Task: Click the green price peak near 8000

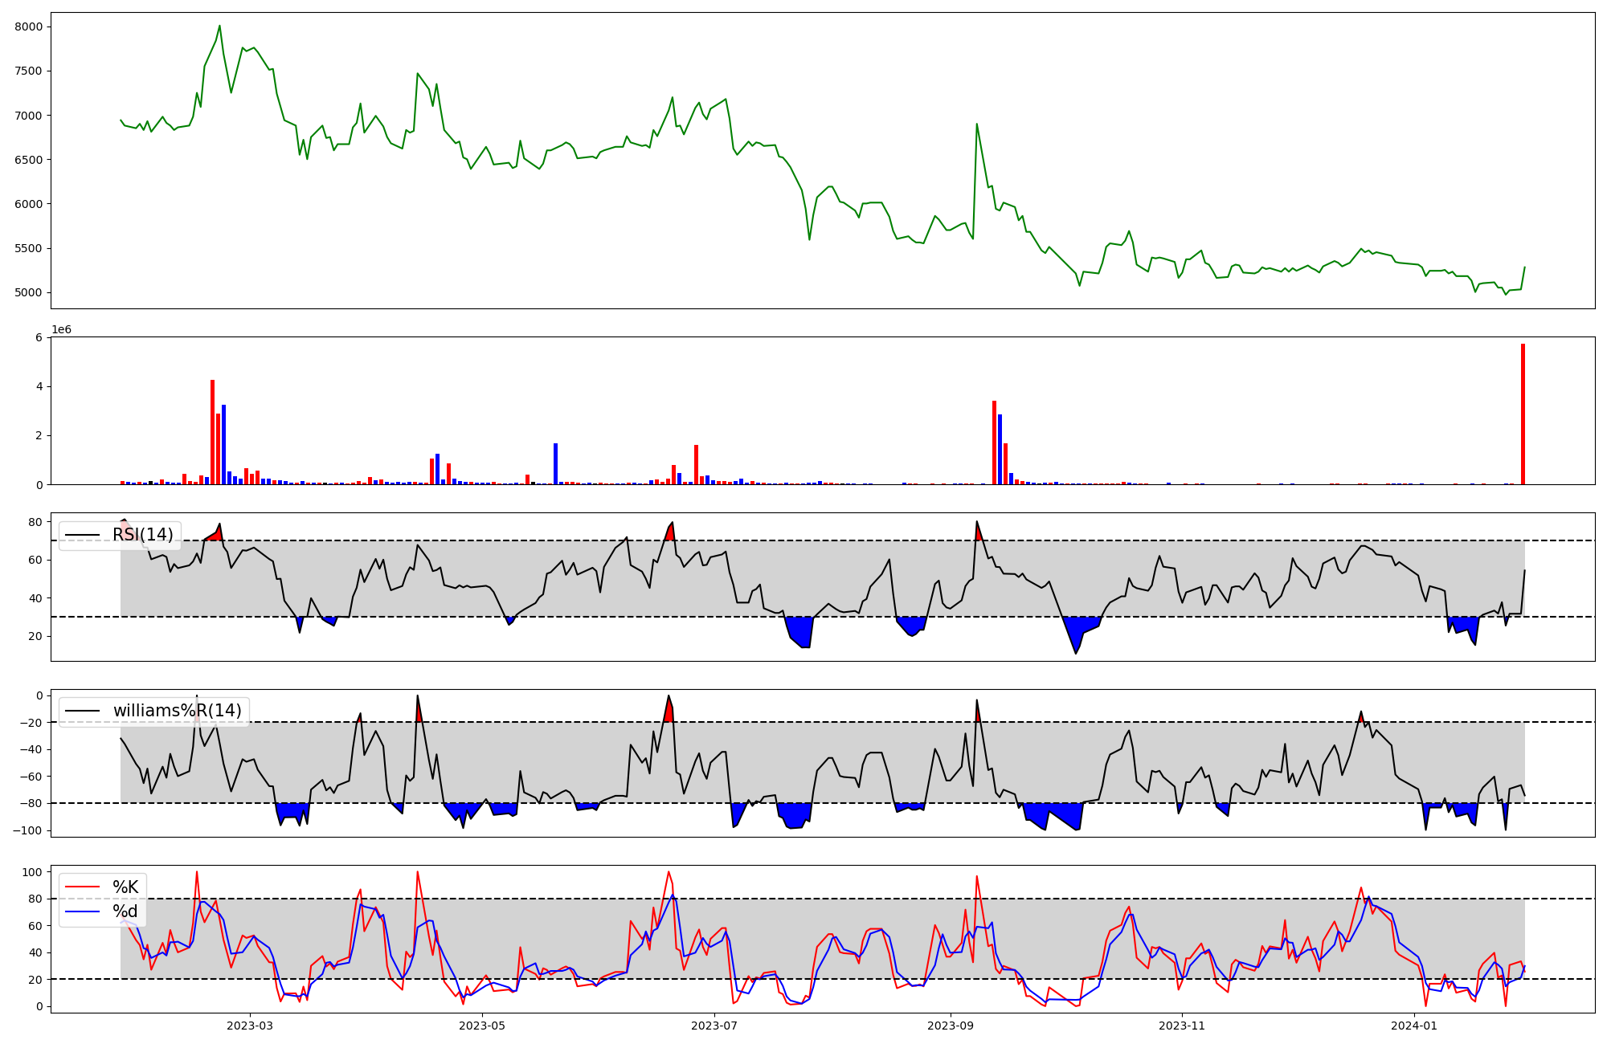Action: [219, 27]
